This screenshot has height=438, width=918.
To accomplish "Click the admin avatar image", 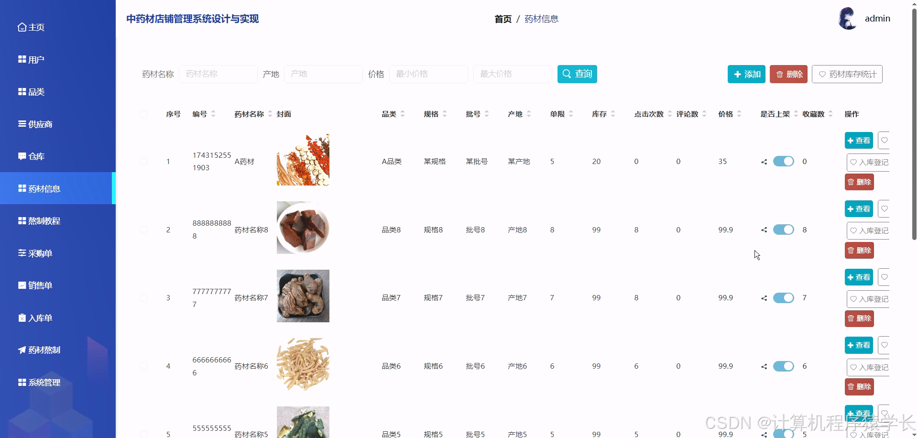I will pos(848,18).
